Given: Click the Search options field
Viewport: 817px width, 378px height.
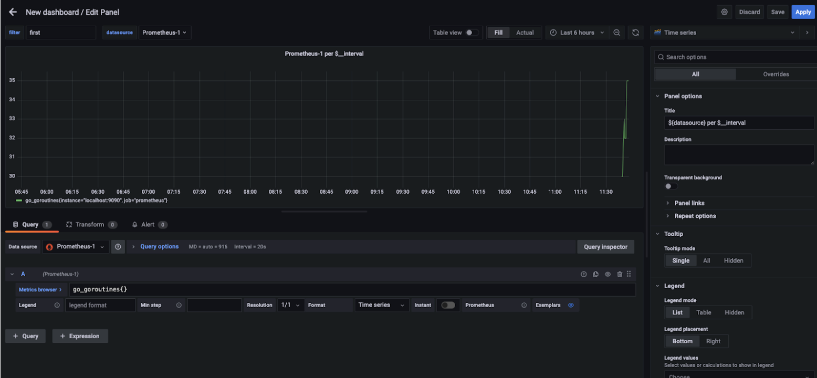Looking at the screenshot, I should click(735, 57).
